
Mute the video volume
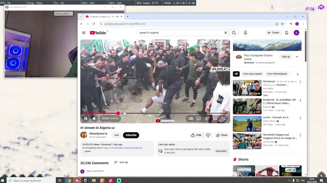(x=94, y=118)
